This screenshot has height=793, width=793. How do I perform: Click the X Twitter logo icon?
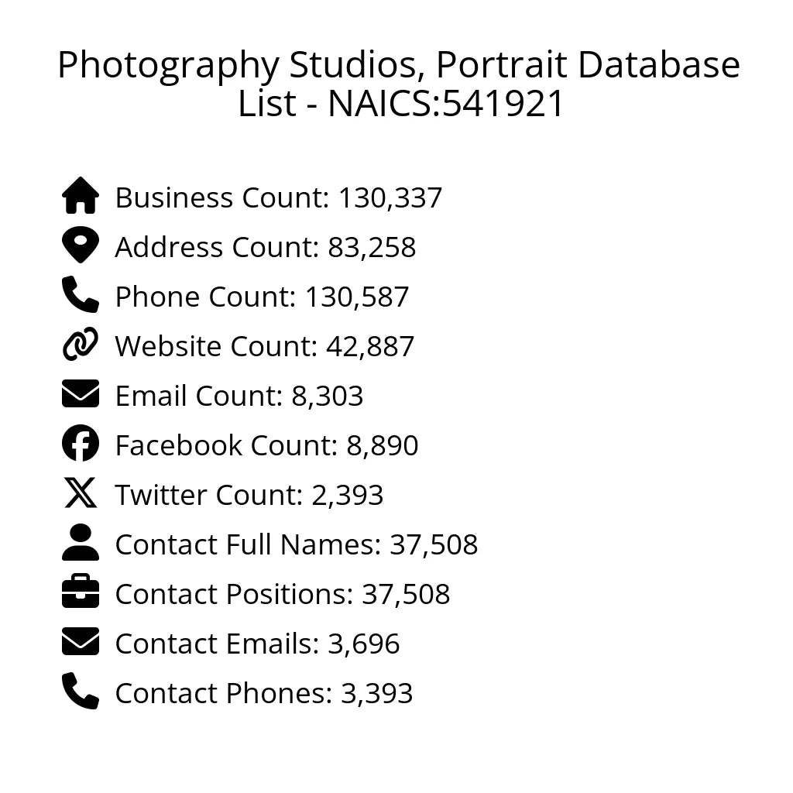coord(81,493)
